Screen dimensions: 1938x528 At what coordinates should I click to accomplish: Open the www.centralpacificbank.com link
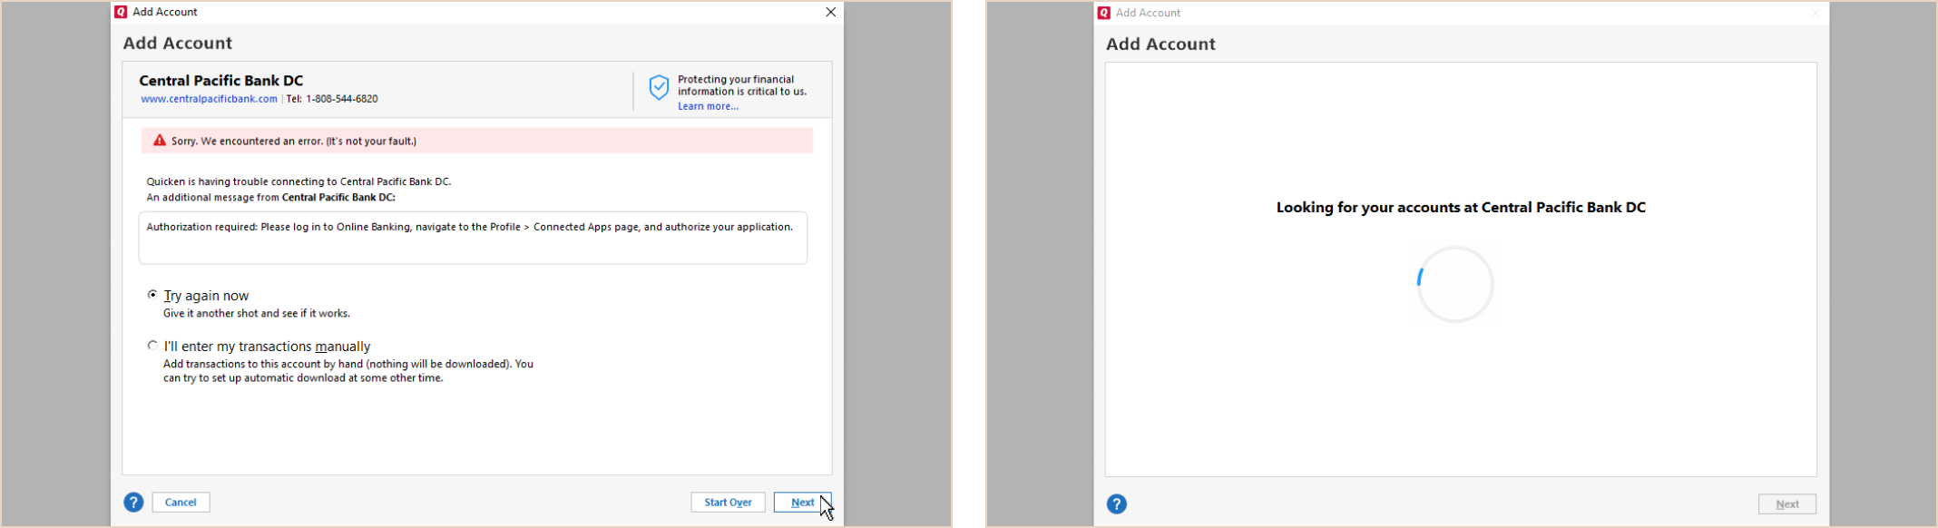coord(209,99)
